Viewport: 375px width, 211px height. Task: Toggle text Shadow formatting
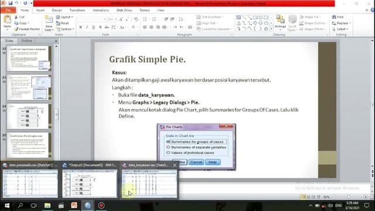coord(100,28)
